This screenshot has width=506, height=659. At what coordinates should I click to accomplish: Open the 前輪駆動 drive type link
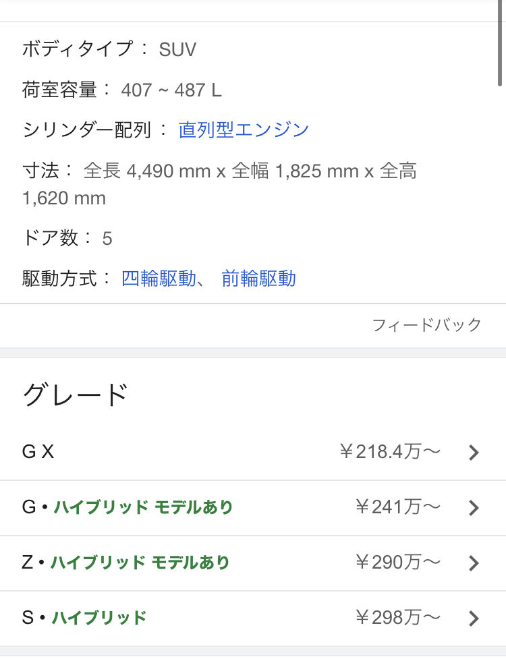click(259, 279)
